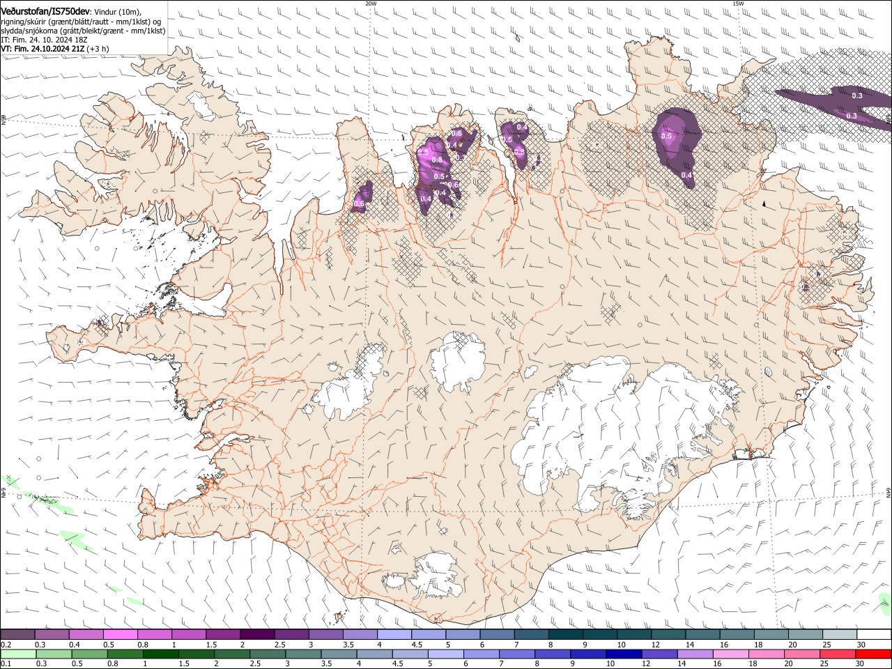The height and width of the screenshot is (669, 892).
Task: Click the round Hofsjökull glacier in central Iceland
Action: (x=457, y=362)
